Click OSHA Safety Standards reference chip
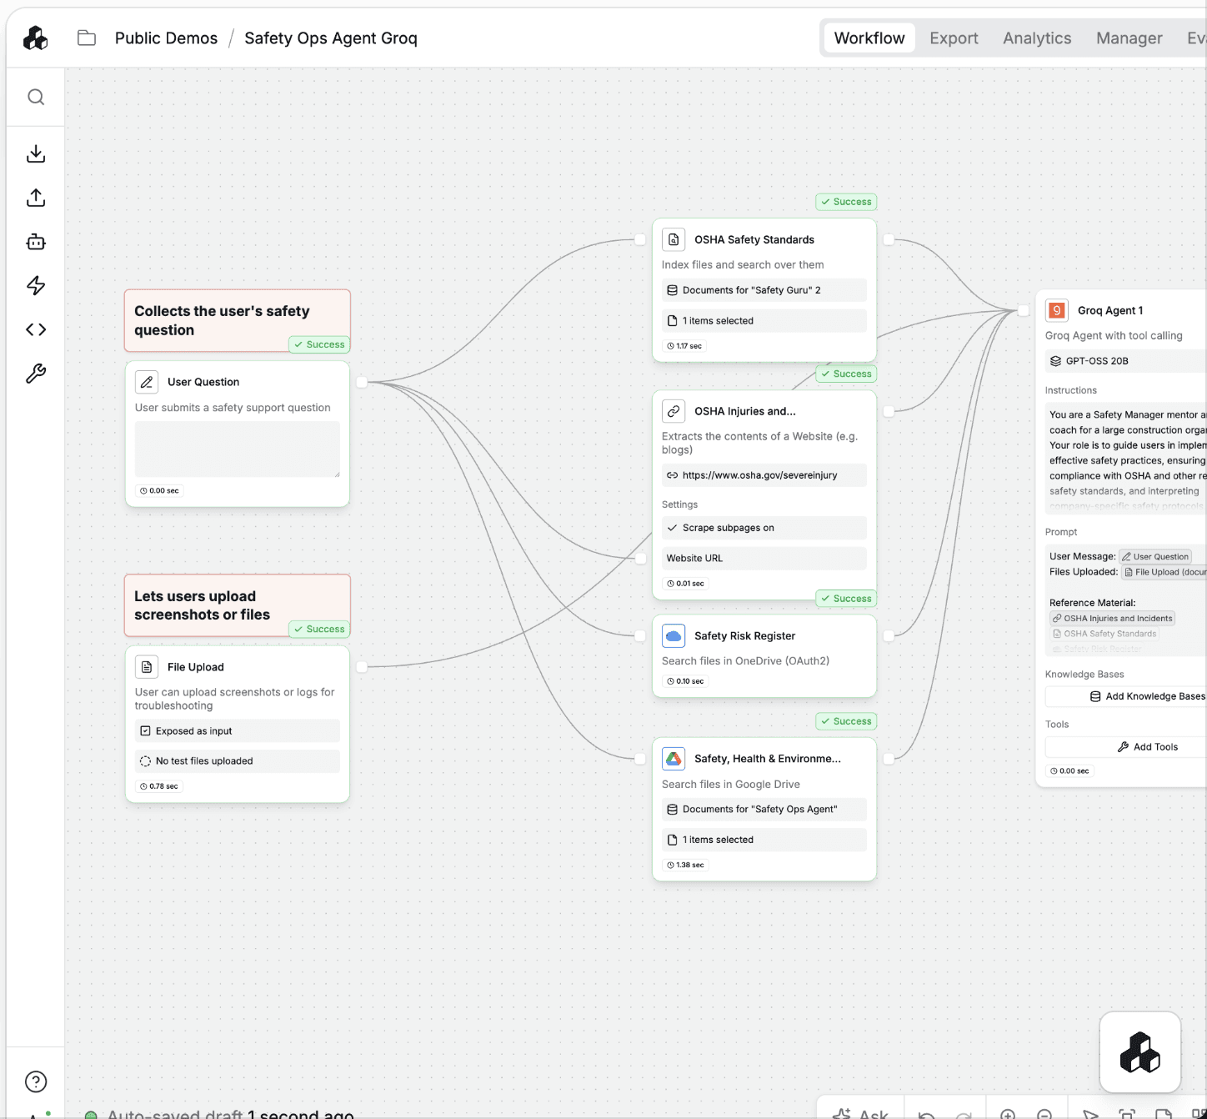The width and height of the screenshot is (1207, 1119). pyautogui.click(x=1104, y=634)
